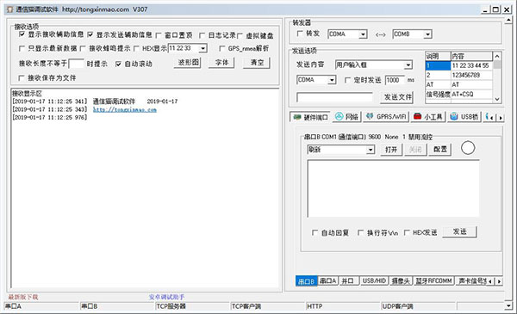The width and height of the screenshot is (517, 314).
Task: Click the round port status indicator
Action: (x=468, y=148)
